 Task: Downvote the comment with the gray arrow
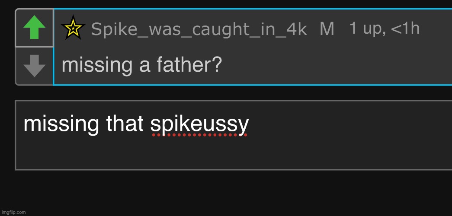tap(34, 66)
